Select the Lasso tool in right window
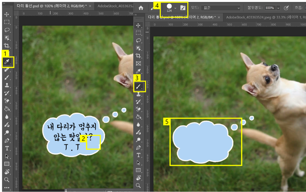306x192 pixels. [138, 40]
